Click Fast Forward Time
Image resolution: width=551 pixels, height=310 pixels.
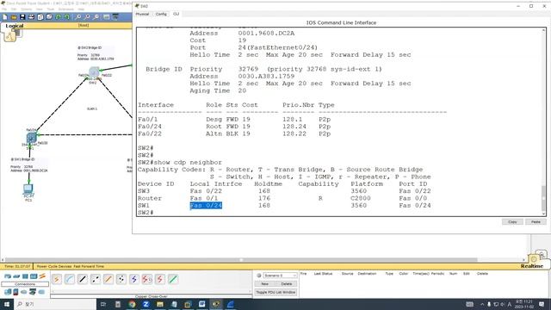click(x=89, y=266)
